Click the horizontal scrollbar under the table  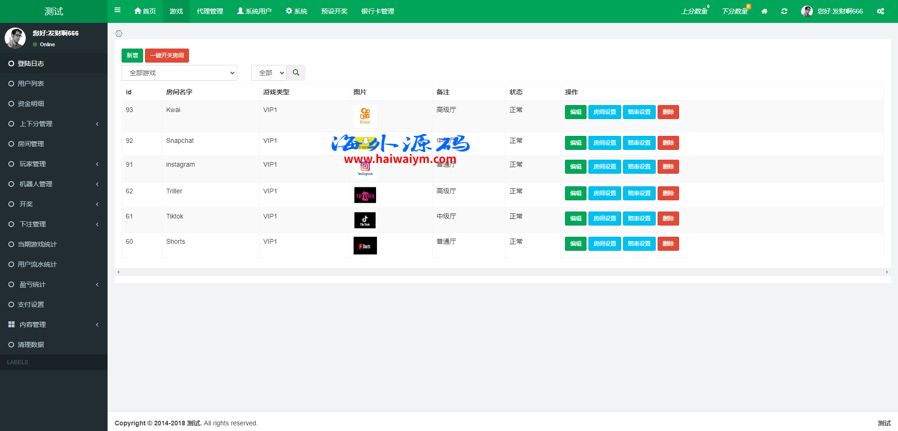[502, 272]
